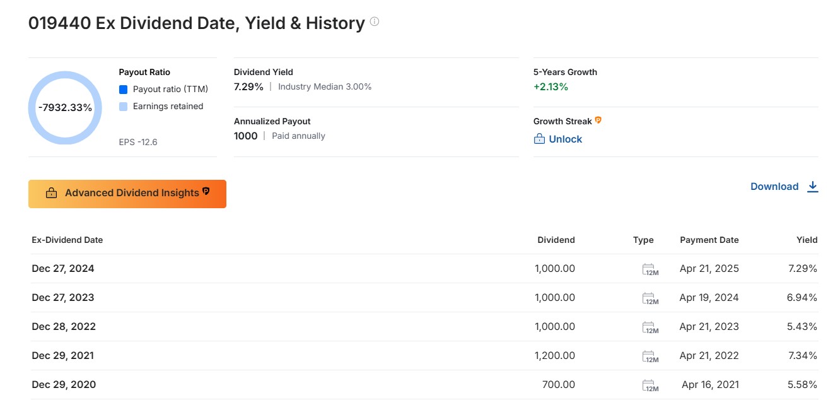Click the Payout ratio (TTM) blue swatch

tap(124, 90)
